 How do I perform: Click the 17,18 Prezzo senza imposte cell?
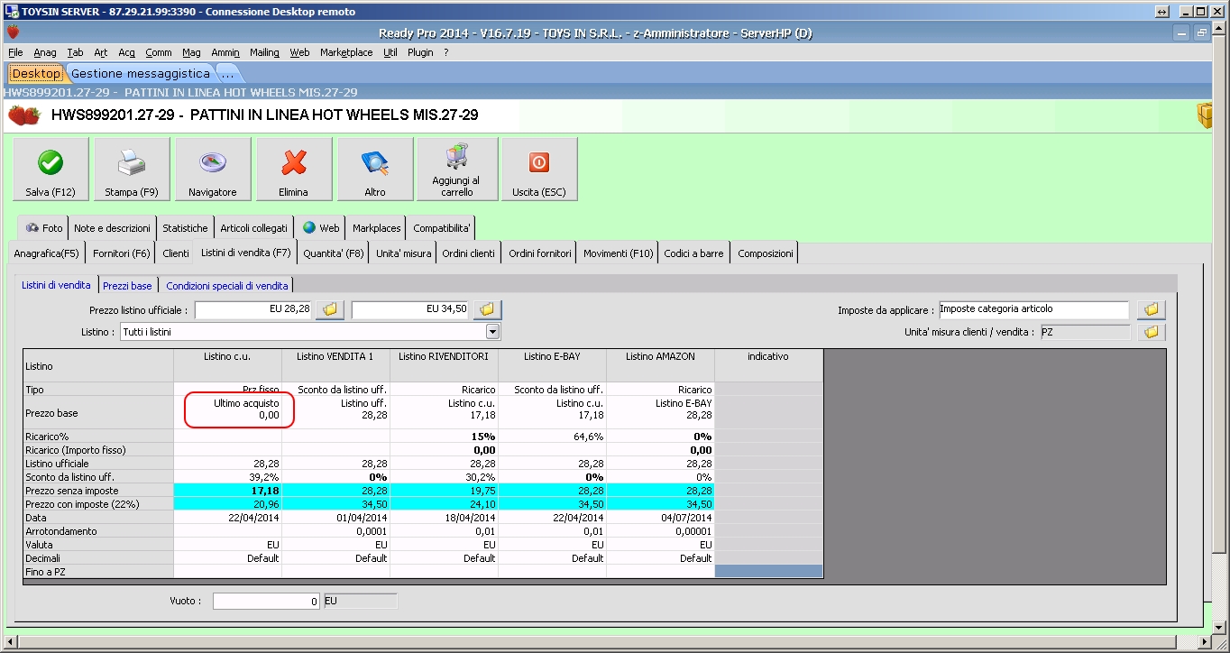227,491
